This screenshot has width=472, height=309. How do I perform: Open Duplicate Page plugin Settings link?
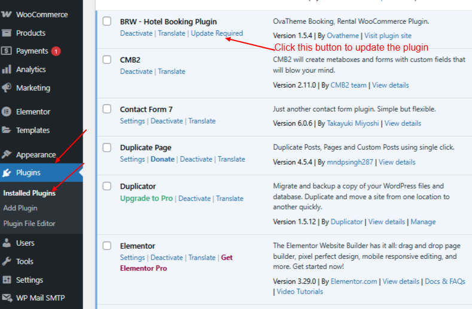pyautogui.click(x=132, y=159)
